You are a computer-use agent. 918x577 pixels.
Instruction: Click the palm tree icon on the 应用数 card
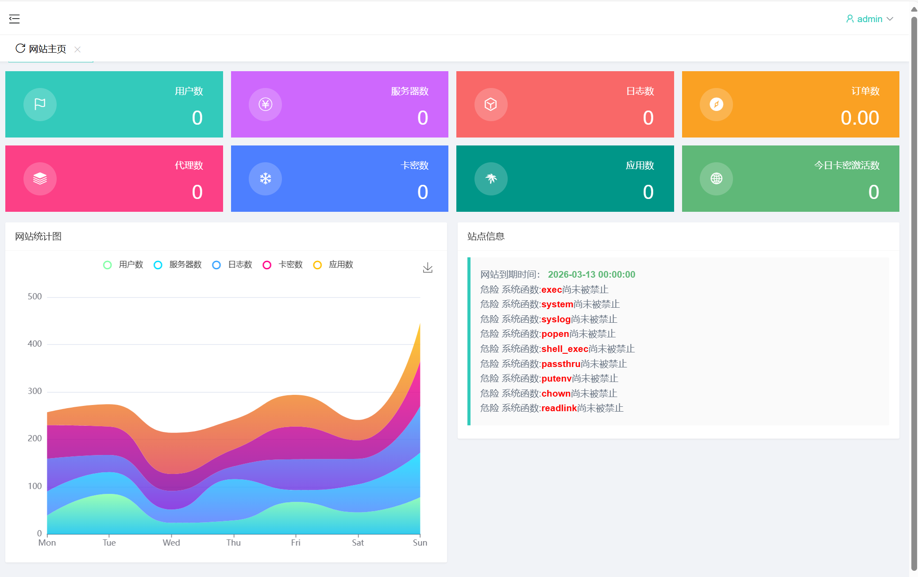(x=491, y=179)
